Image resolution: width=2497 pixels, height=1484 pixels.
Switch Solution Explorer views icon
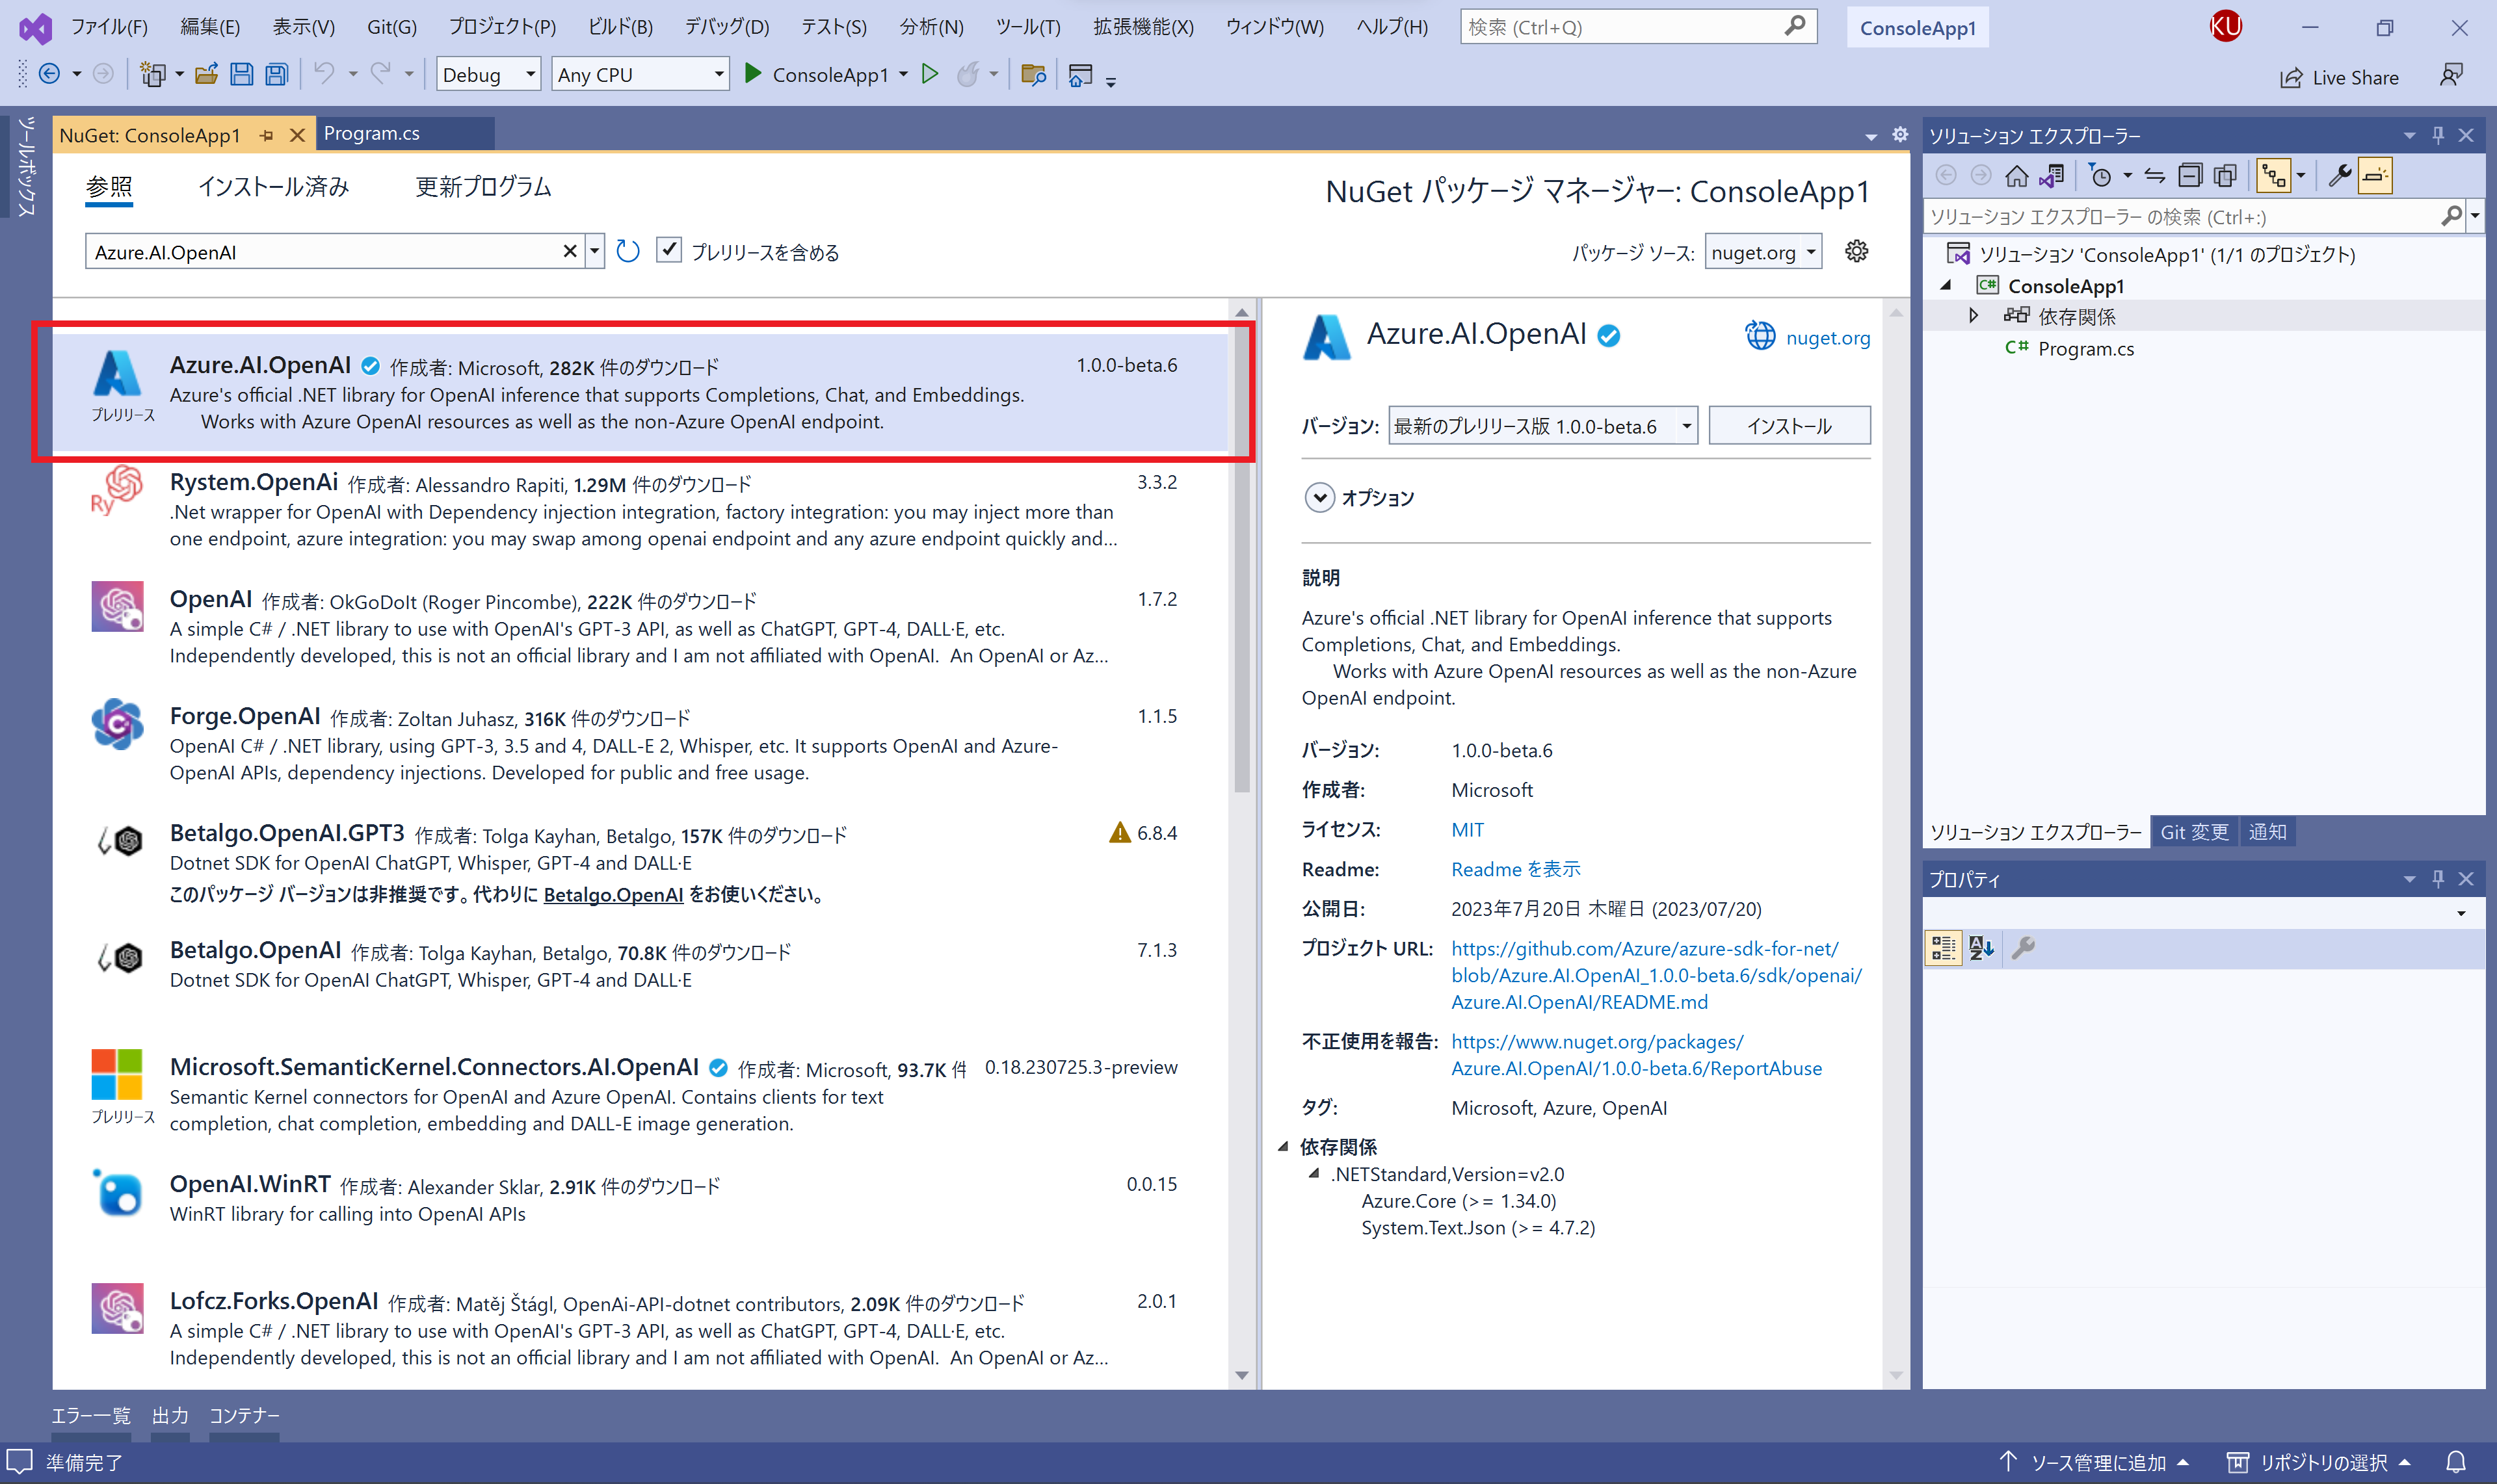2052,176
